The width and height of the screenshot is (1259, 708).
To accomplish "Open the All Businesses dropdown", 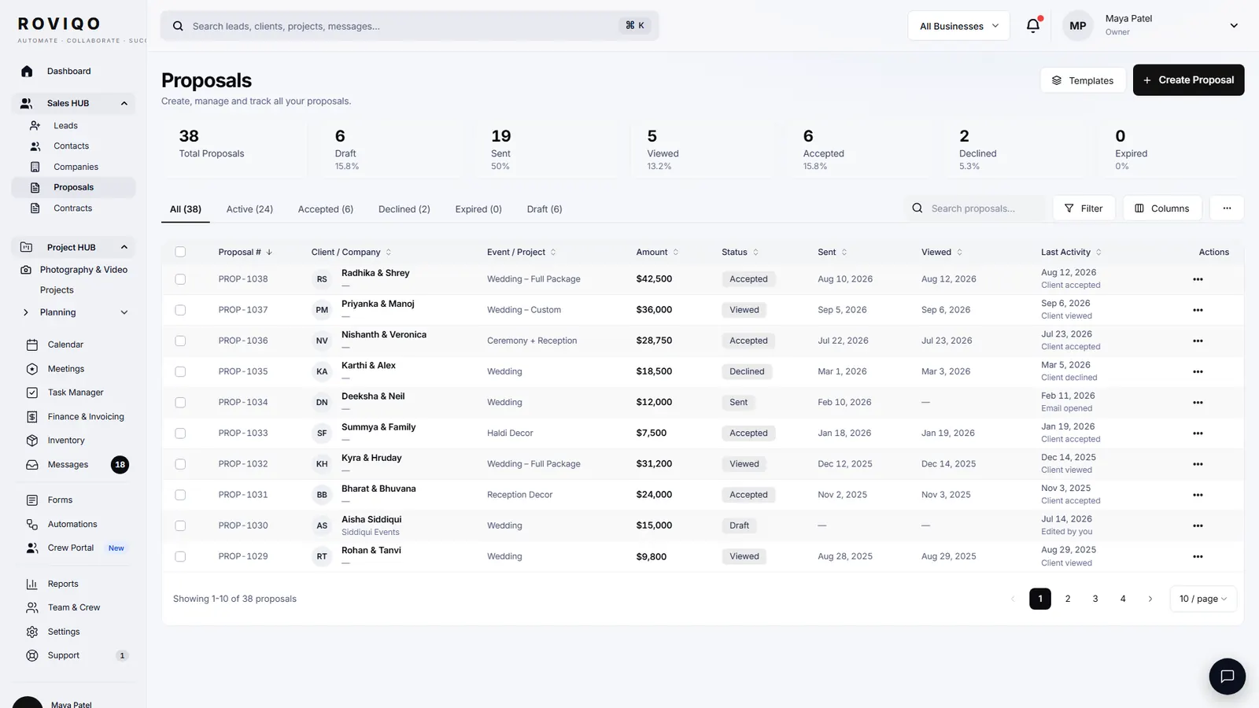I will (958, 26).
